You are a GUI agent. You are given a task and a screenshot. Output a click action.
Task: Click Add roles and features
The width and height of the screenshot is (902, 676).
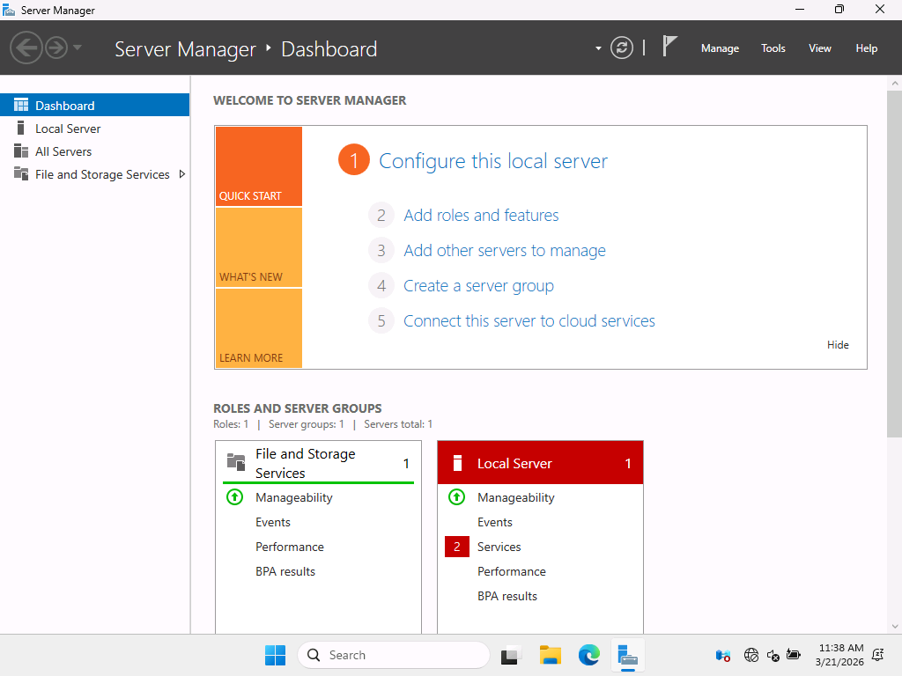[481, 215]
